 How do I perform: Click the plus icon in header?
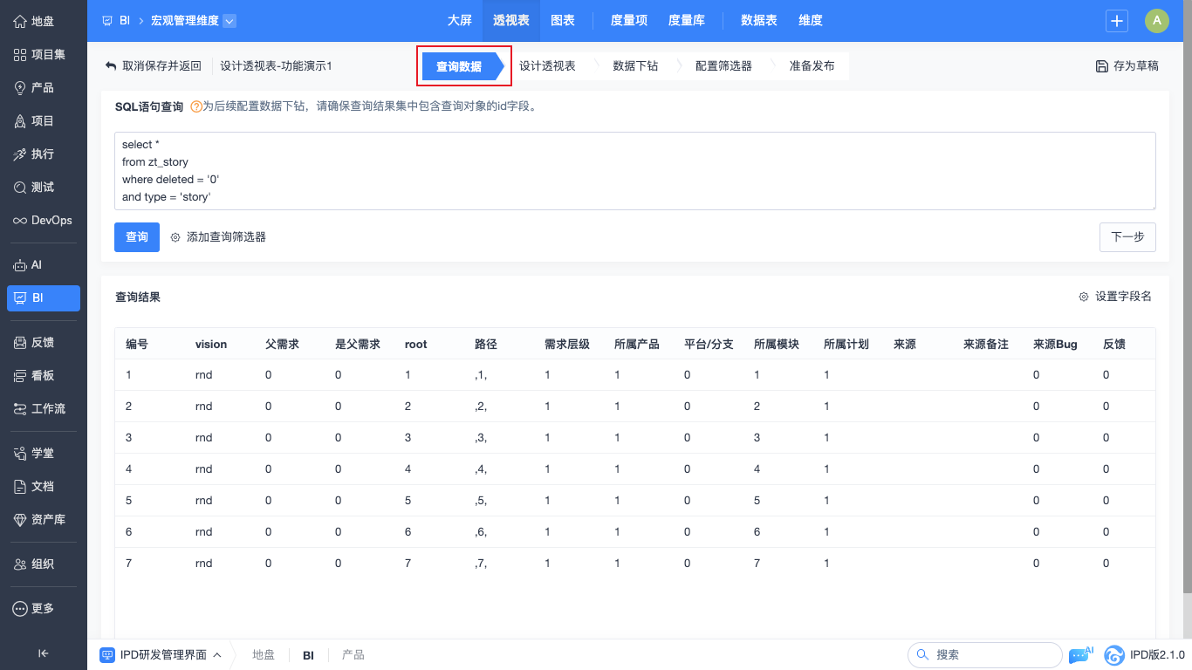pyautogui.click(x=1117, y=21)
